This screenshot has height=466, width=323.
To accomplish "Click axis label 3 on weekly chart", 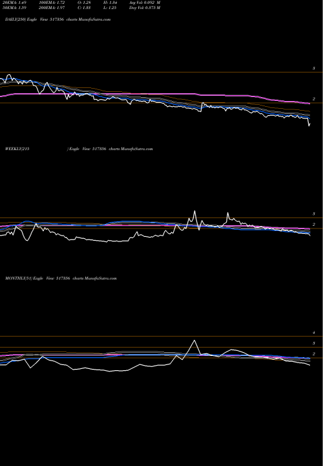I will [313, 214].
